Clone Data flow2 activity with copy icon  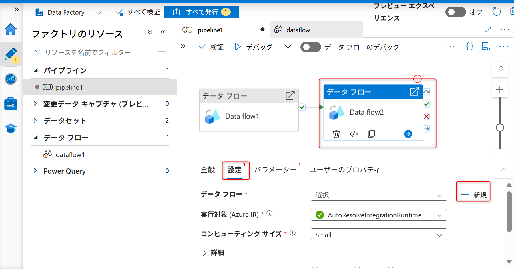371,134
